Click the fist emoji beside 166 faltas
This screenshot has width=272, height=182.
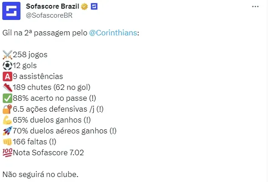(7, 142)
